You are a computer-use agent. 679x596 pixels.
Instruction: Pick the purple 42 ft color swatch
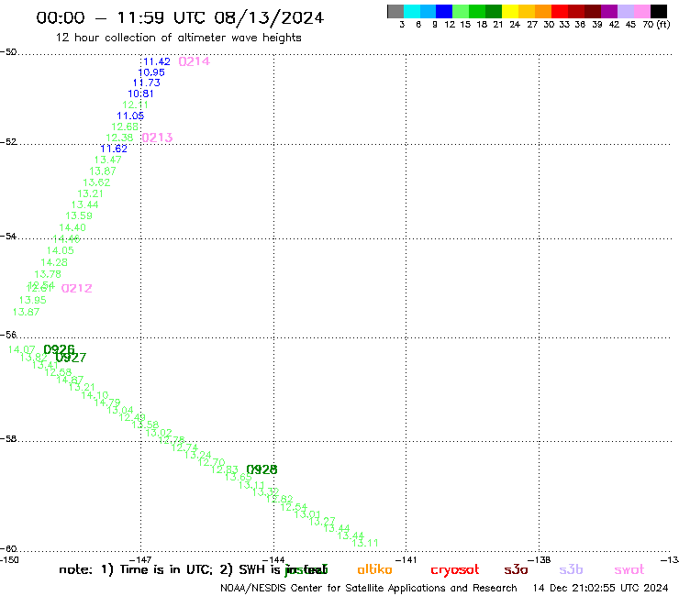609,11
